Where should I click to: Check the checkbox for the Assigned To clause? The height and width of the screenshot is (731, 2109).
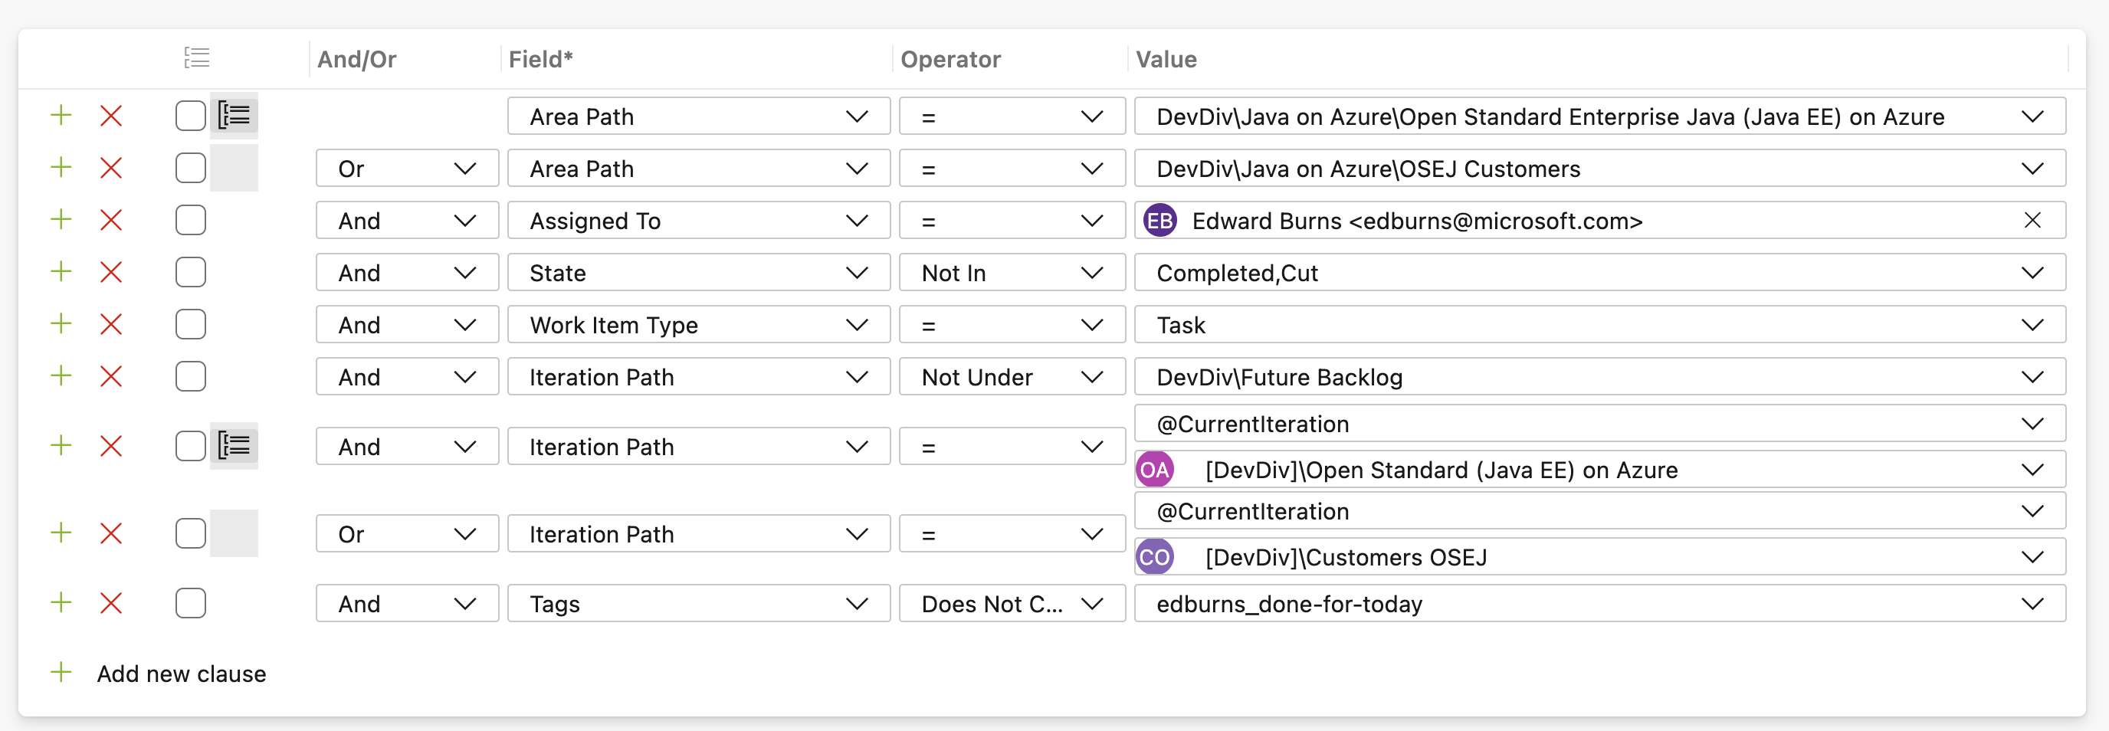(x=191, y=220)
